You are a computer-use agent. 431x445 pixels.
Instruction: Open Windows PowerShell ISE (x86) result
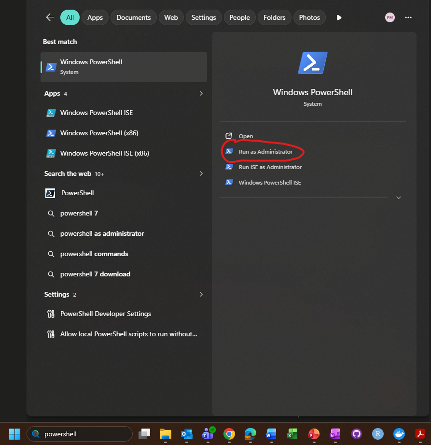click(124, 153)
